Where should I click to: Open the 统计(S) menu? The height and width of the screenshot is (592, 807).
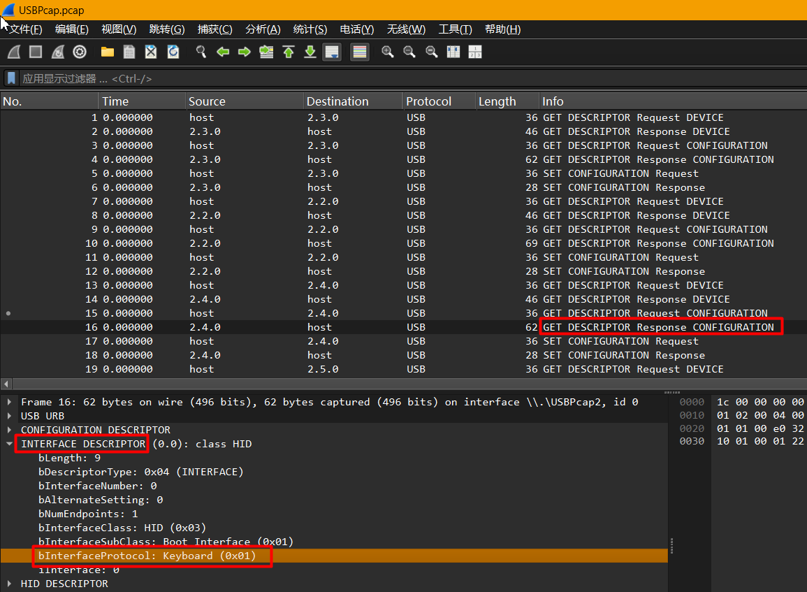click(310, 29)
